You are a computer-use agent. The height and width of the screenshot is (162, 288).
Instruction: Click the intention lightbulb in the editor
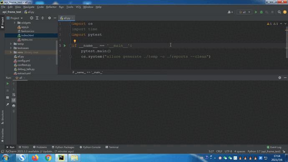[75, 41]
